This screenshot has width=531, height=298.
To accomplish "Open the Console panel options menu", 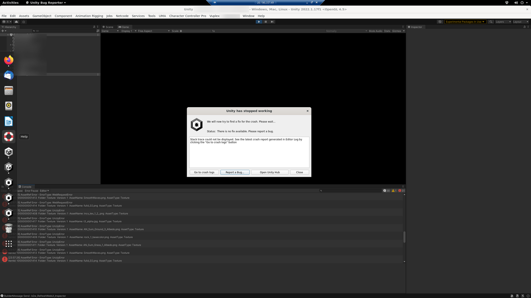I will (403, 187).
